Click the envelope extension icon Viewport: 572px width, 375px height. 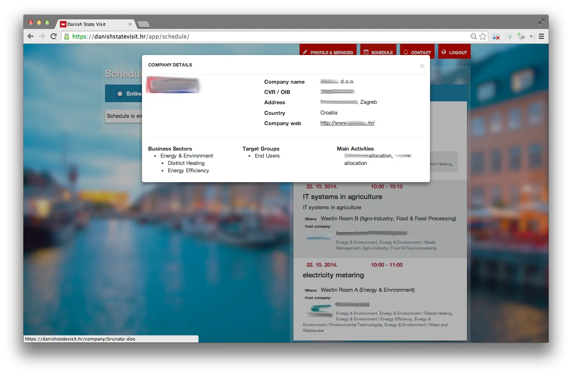[x=509, y=36]
